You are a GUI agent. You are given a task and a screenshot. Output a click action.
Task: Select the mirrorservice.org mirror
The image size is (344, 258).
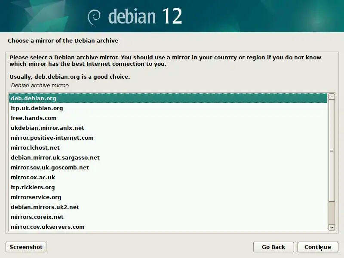click(x=168, y=197)
